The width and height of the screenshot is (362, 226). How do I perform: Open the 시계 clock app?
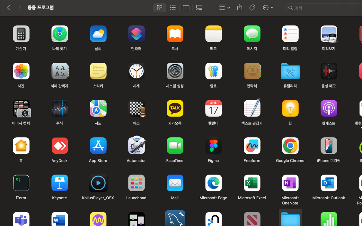click(137, 71)
